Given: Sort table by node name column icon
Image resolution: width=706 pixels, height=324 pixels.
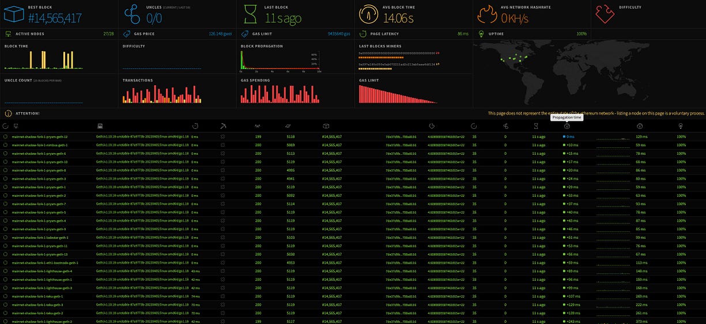Looking at the screenshot, I should click(16, 125).
